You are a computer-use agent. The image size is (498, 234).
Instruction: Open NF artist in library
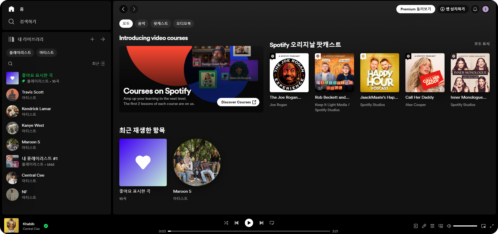pyautogui.click(x=57, y=195)
